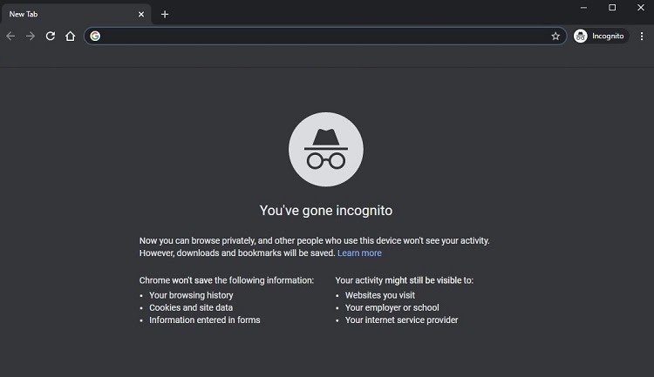Image resolution: width=654 pixels, height=377 pixels.
Task: Reload the page with the refresh icon
Action: (51, 37)
